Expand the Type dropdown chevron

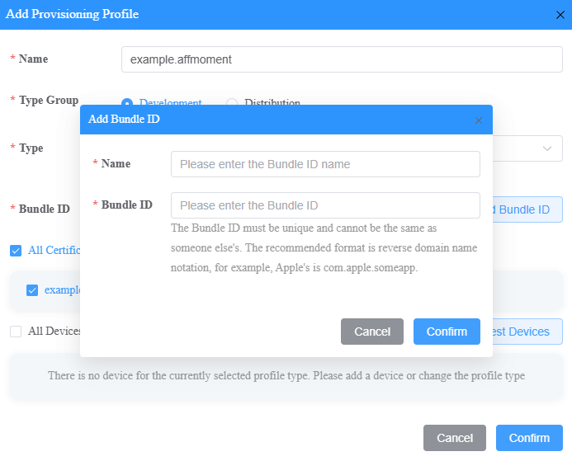[x=547, y=148]
